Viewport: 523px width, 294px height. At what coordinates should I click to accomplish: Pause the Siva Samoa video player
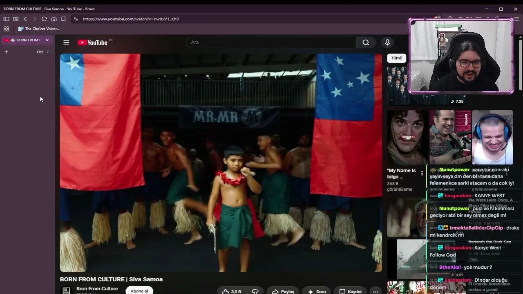221,163
